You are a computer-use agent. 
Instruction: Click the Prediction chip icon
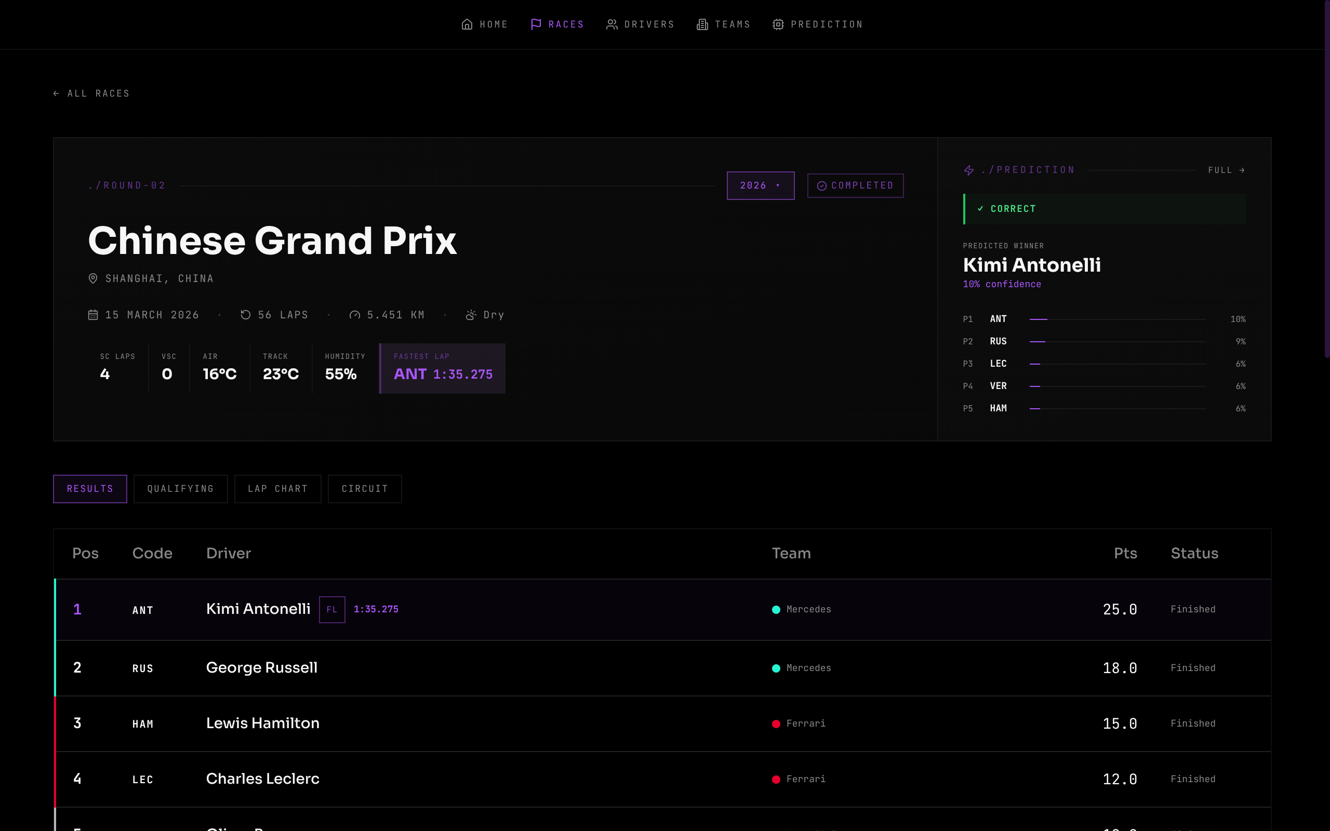coord(778,24)
